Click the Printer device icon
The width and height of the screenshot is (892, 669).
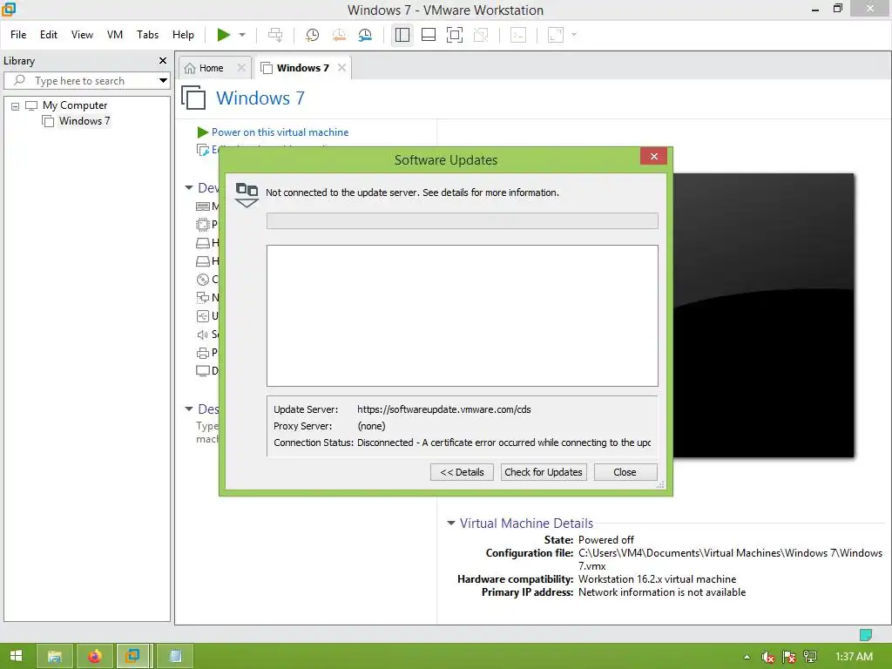point(202,353)
